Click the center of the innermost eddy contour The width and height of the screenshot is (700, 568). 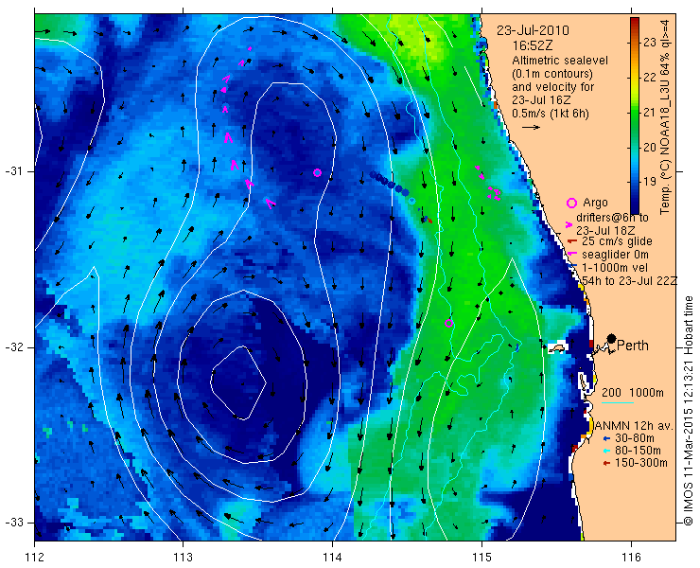click(x=238, y=383)
